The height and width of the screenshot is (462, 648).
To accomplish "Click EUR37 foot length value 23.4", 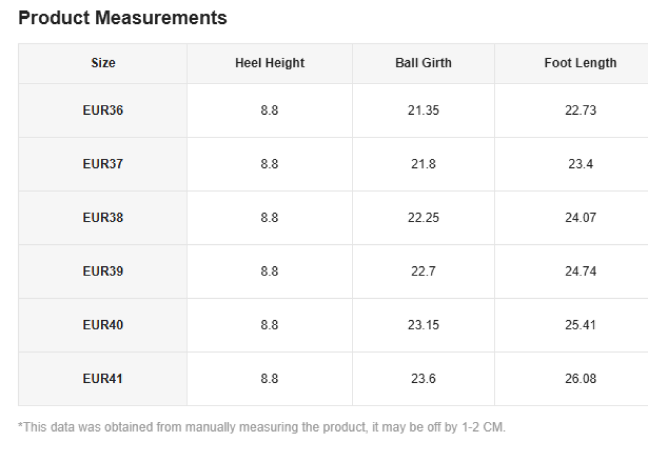I will tap(581, 164).
